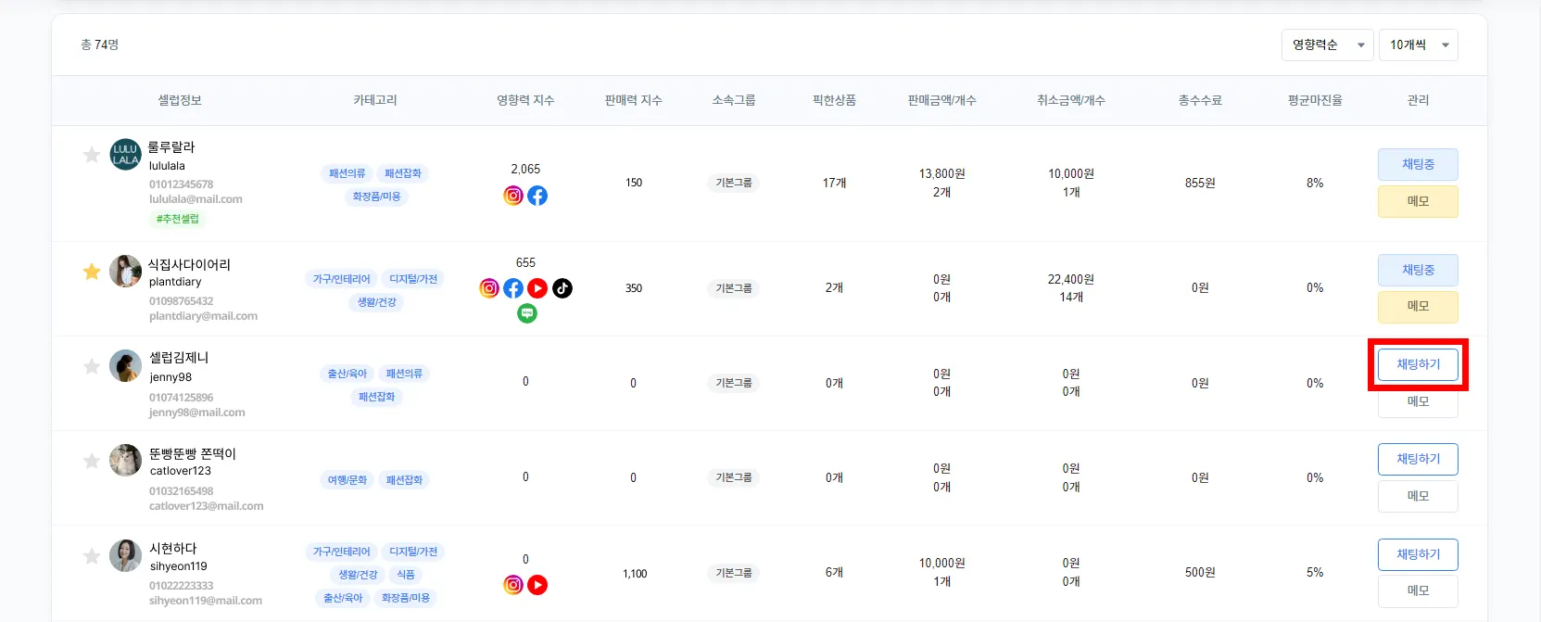Click the 영향력 지수 column header

(525, 100)
